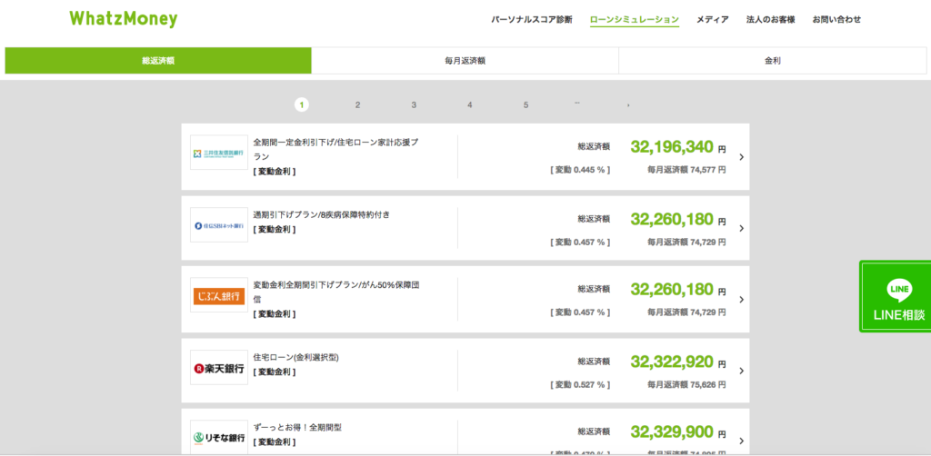Screen dimensions: 931x456
Task: Click the WhatzMoney logo
Action: 124,19
